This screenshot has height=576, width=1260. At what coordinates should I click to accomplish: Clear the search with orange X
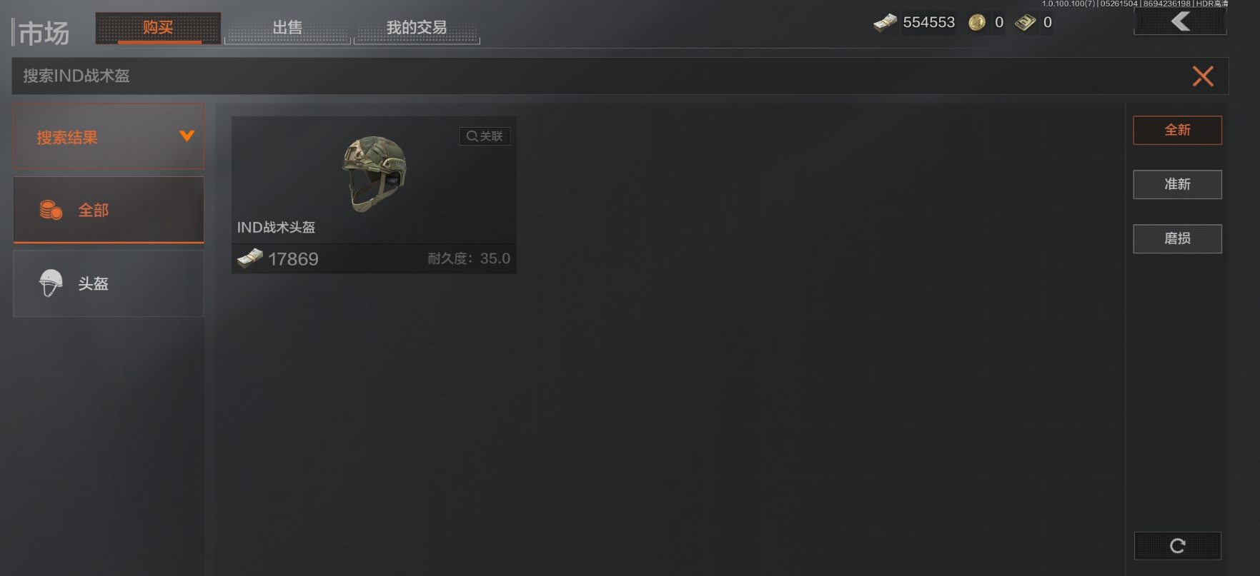1203,76
